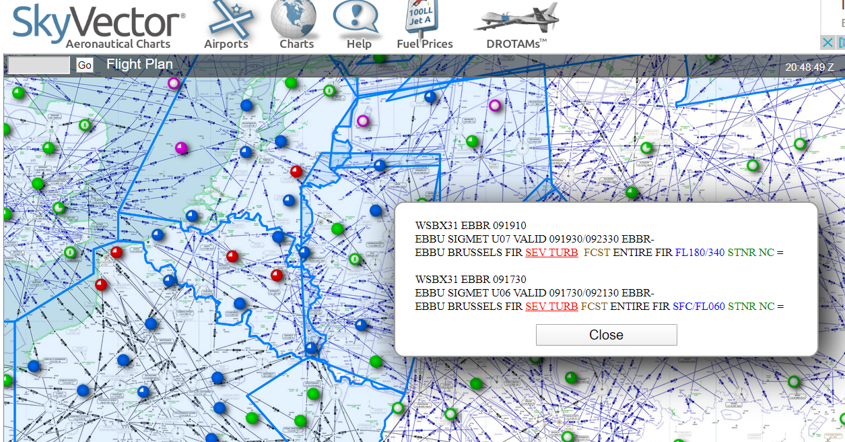This screenshot has height=442, width=845.
Task: Close the ad with the X icon
Action: point(828,43)
